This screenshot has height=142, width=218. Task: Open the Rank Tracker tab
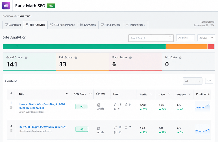point(111,25)
